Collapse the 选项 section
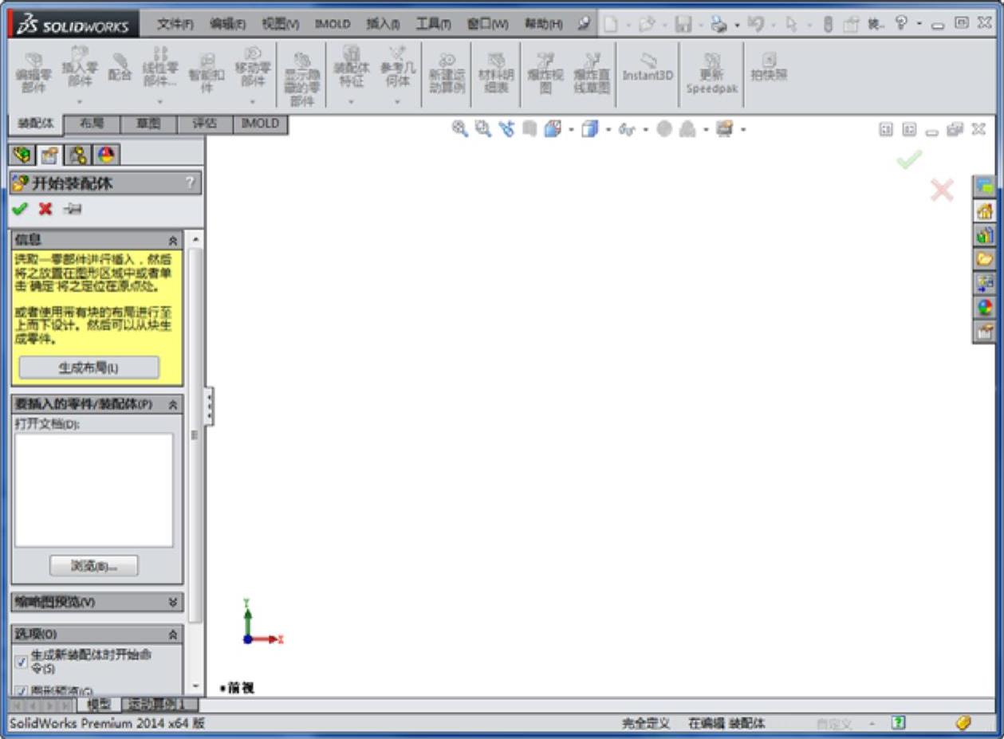Viewport: 1004px width, 739px height. 173,635
